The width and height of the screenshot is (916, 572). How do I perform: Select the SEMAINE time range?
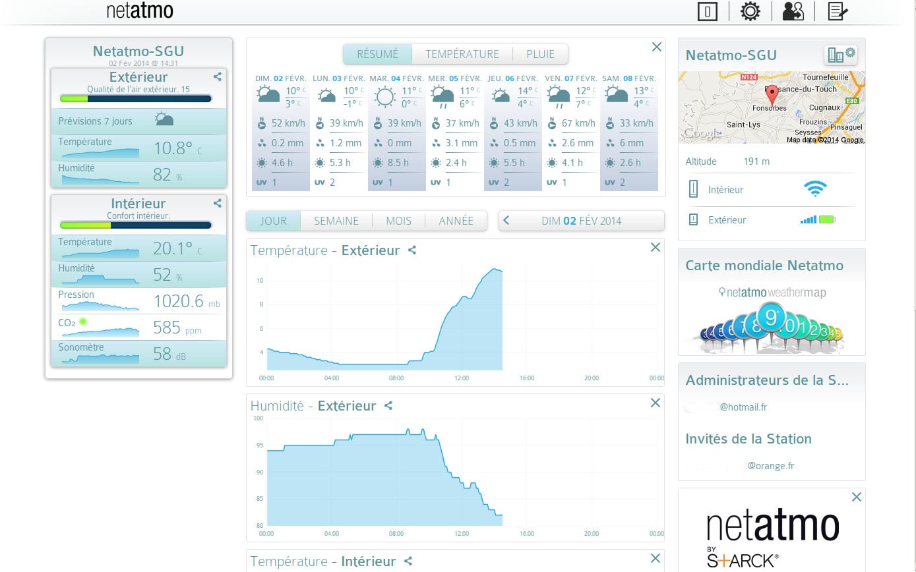click(336, 221)
